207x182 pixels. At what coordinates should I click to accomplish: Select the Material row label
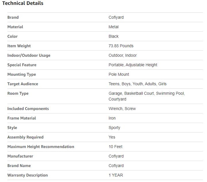tap(15, 27)
